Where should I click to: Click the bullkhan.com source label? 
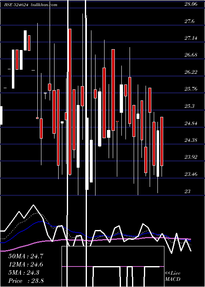click(43, 5)
